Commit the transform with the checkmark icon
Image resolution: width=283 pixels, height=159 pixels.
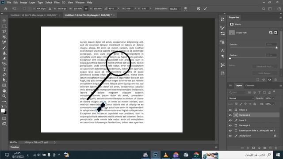tap(205, 9)
